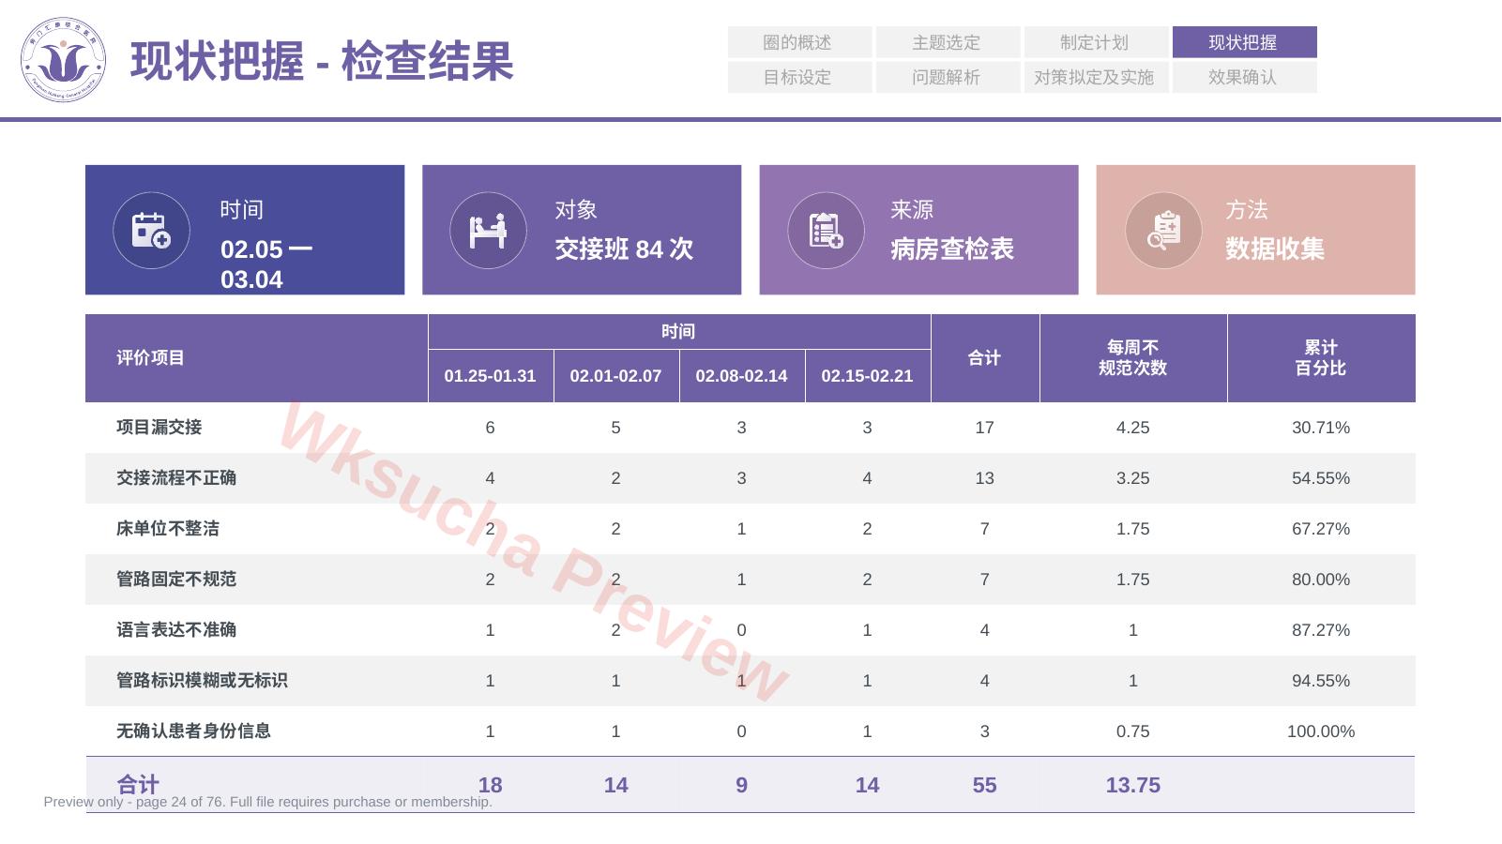Select the row label 项目漏交接

[159, 428]
